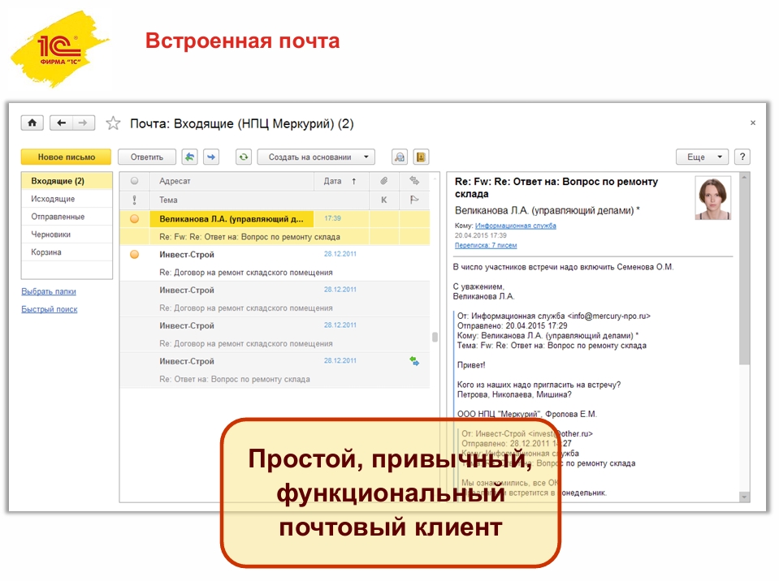Click the Forward message arrow icon
779x581 pixels.
point(210,157)
